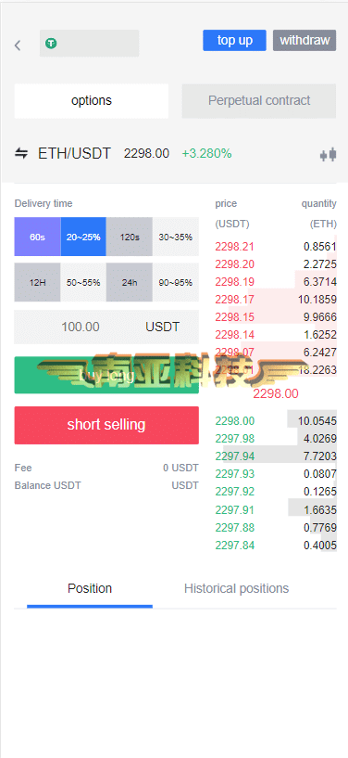Click the top up button
The image size is (348, 758).
234,40
